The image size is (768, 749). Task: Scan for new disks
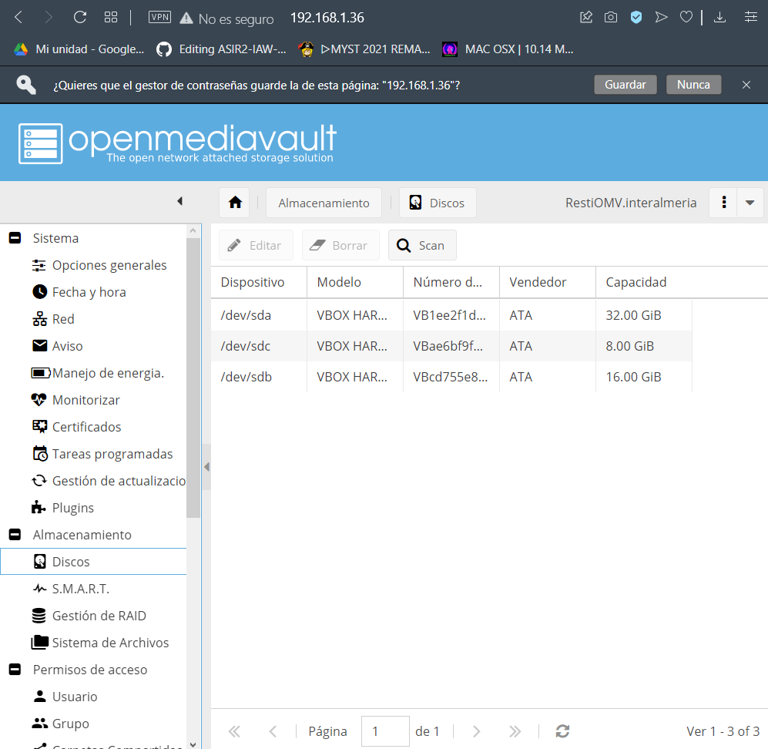[422, 245]
